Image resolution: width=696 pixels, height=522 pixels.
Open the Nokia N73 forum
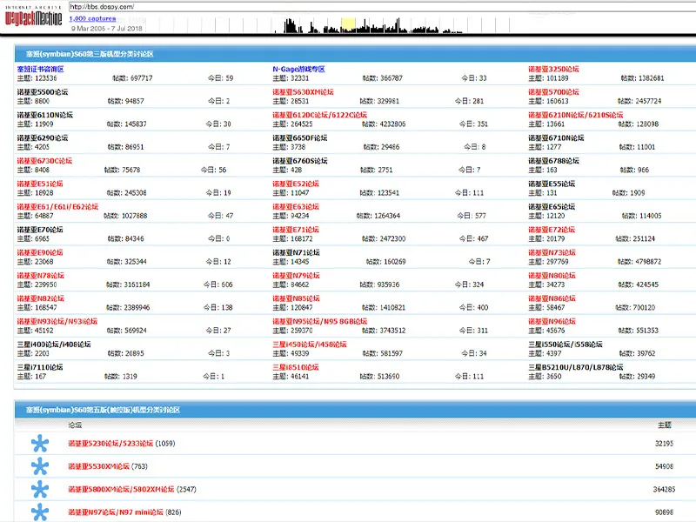click(x=552, y=252)
